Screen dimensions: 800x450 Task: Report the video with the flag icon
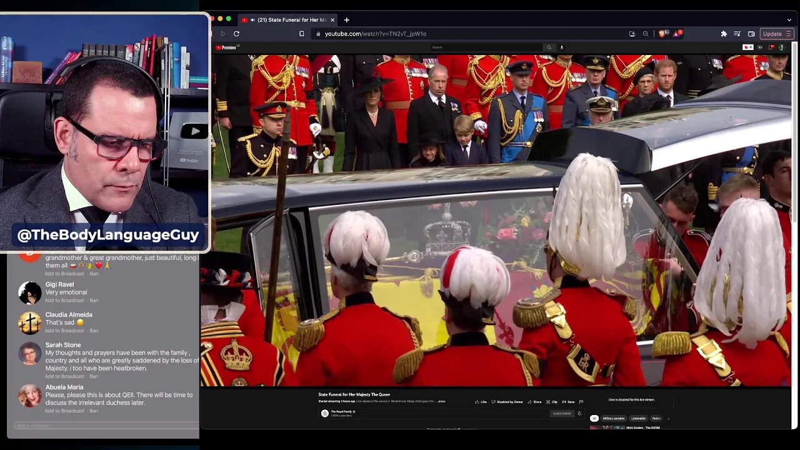[581, 402]
